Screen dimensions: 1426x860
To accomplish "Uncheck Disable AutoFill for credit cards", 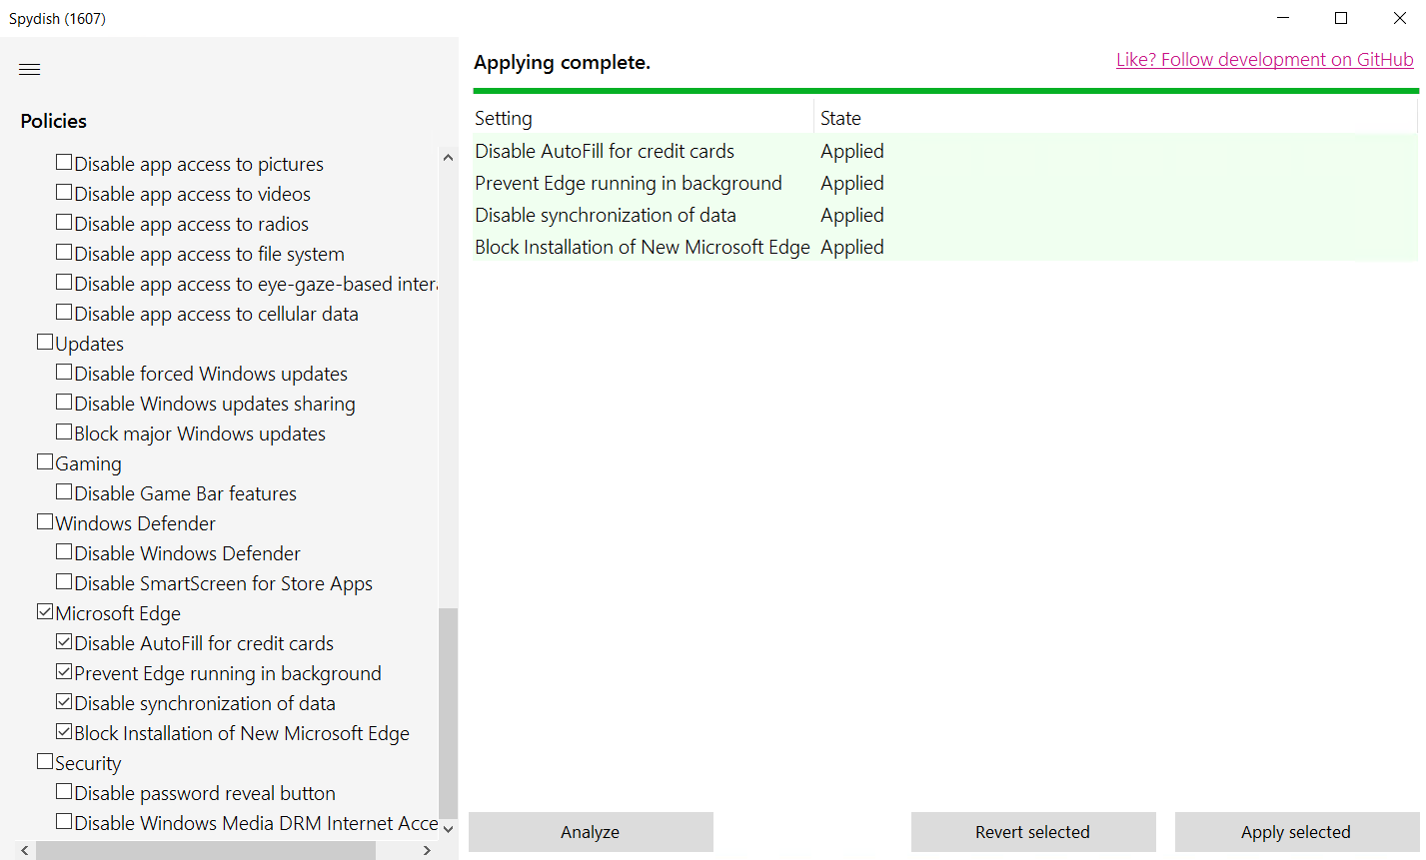I will [64, 641].
